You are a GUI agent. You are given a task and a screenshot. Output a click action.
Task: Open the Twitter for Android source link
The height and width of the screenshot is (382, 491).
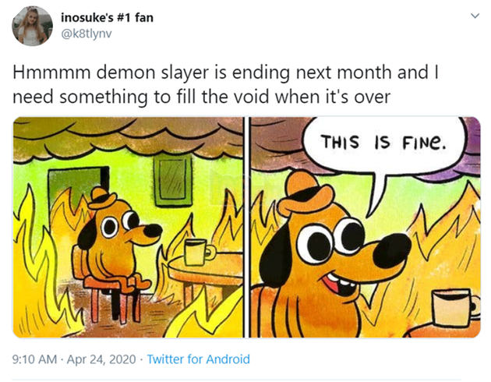pyautogui.click(x=199, y=359)
